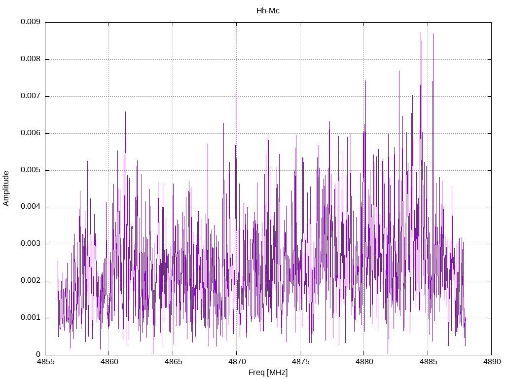Click the 0.001 amplitude tick label

coord(30,318)
